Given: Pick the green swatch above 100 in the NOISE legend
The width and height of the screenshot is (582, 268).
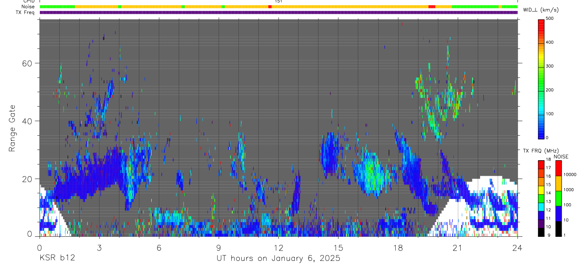Looking at the screenshot, I should click(559, 198).
